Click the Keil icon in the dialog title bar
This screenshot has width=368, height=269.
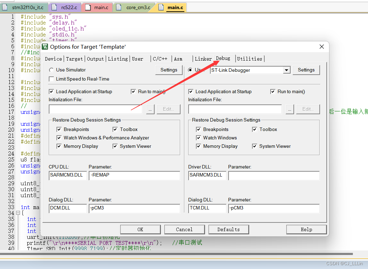(x=45, y=47)
